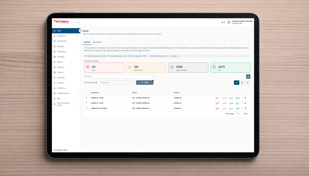Click the Clientes sidebar icon
Screen dimensions: 309x176
pos(55,73)
